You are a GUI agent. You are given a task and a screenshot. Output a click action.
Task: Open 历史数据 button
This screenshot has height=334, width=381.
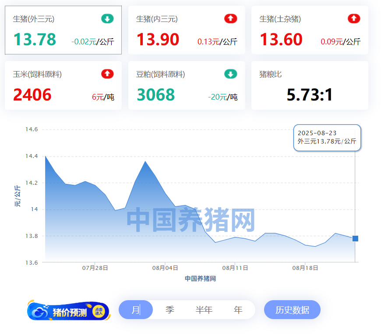[292, 310]
